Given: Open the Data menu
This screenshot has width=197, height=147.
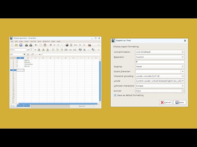Looking at the screenshot, I should pos(53,41).
